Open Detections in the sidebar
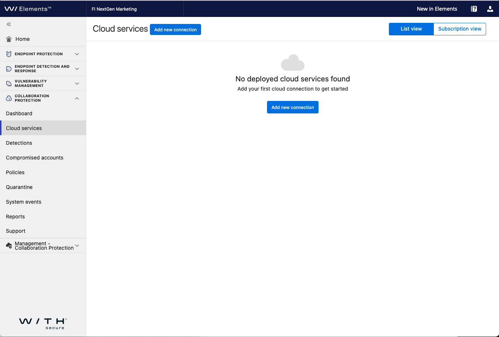Image resolution: width=499 pixels, height=337 pixels. (x=19, y=143)
